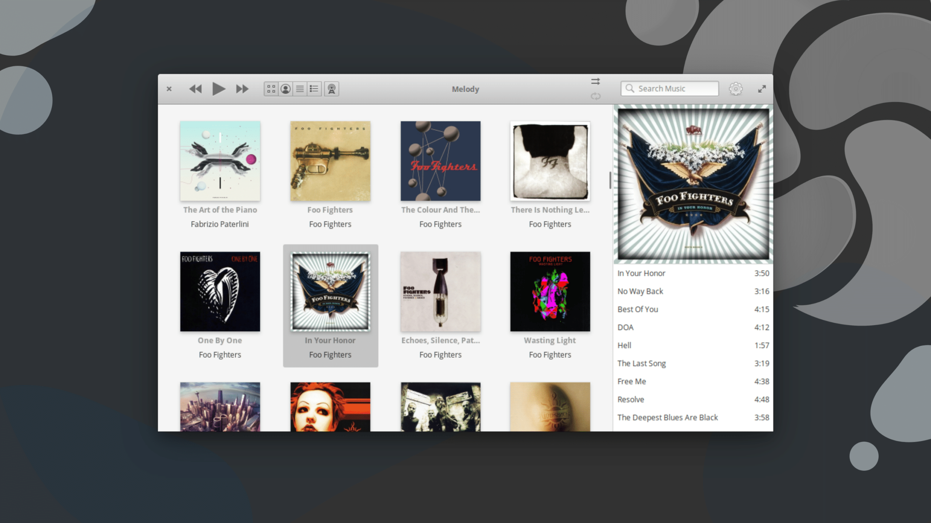Play the track Resolve
Viewport: 931px width, 523px height.
click(693, 400)
